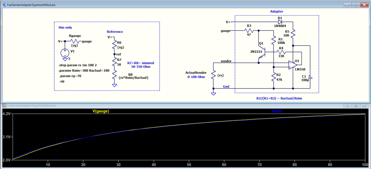371x169 pixels.
Task: Click the 1N4004 diode value
Action: (x=280, y=25)
